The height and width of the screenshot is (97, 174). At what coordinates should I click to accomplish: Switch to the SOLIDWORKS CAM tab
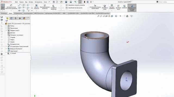tap(73, 13)
